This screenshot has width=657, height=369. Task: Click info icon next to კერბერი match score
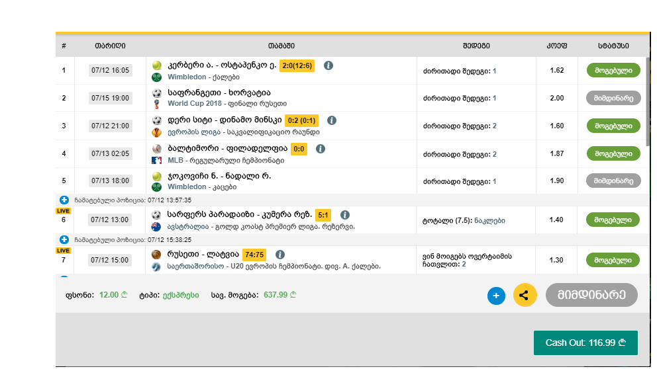(328, 65)
